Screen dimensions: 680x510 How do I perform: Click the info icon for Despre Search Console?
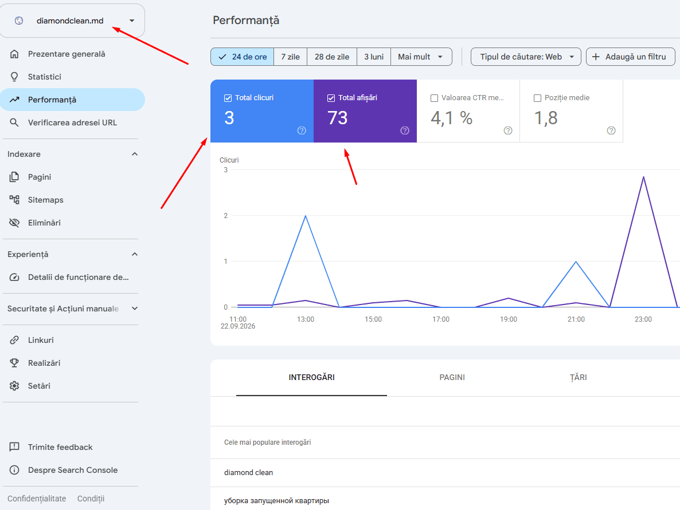click(x=14, y=470)
